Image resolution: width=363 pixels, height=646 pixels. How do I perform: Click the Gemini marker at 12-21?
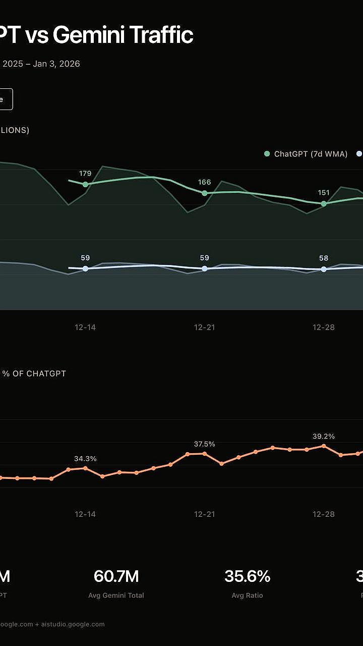pos(205,268)
